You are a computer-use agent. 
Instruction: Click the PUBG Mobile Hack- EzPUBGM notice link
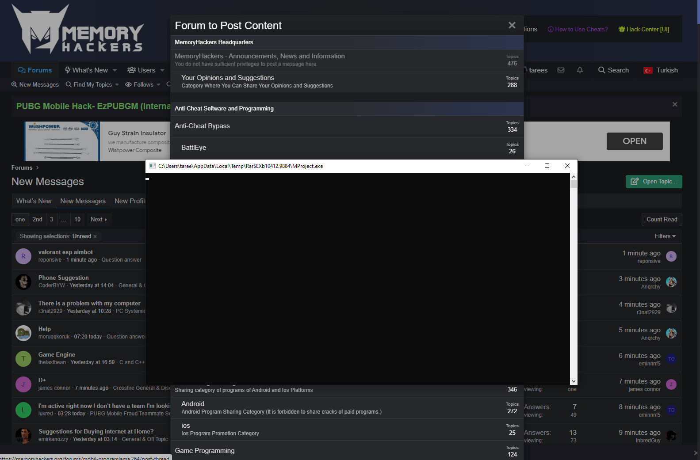[x=93, y=106]
